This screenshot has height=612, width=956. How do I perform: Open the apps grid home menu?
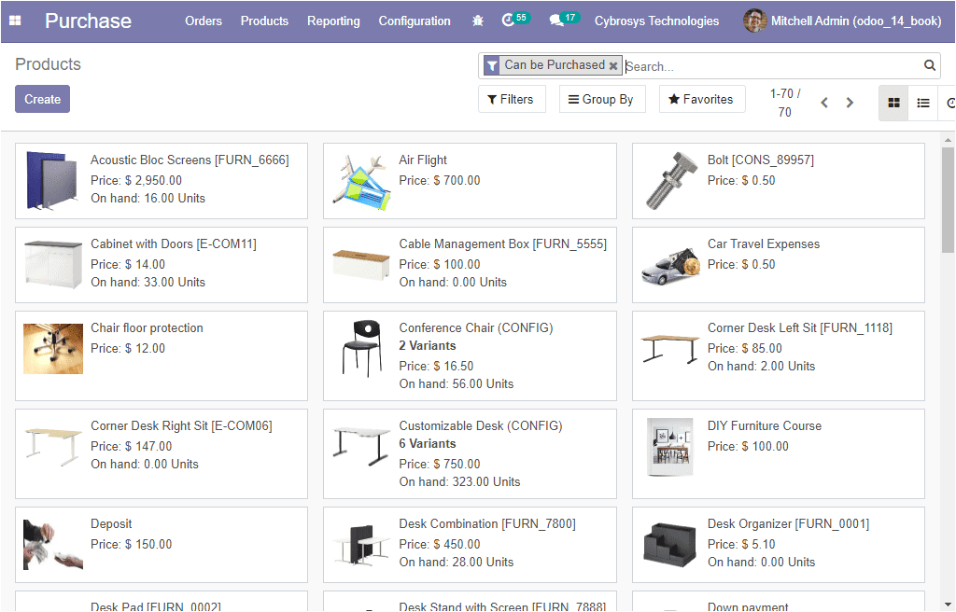pos(15,21)
